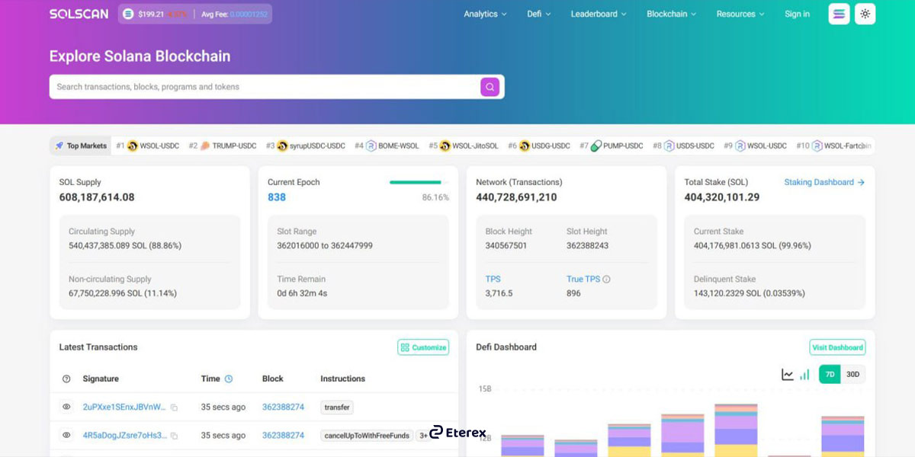Click SOL Supply value 608,187,614.08
The width and height of the screenshot is (915, 457).
tap(97, 197)
